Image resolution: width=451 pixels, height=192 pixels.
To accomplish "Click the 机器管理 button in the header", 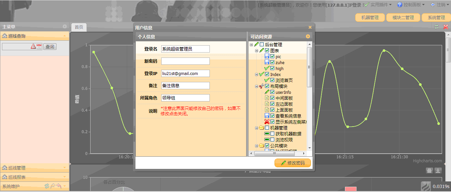I will 370,17.
